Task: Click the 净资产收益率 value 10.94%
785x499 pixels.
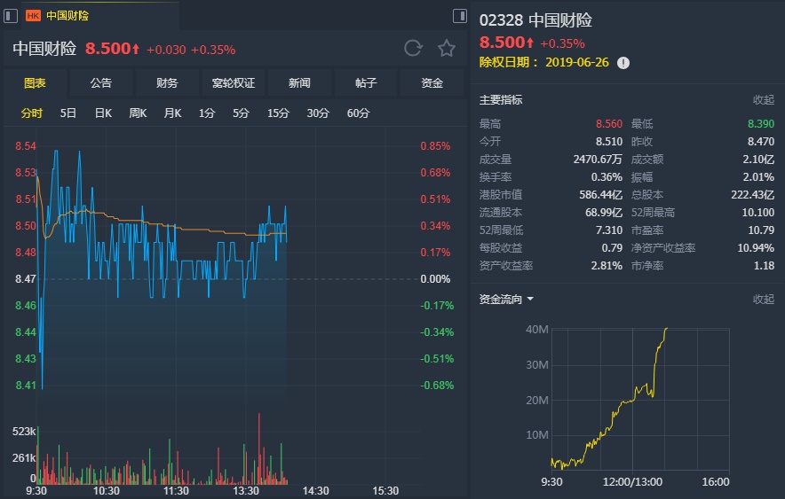Action: [x=756, y=248]
